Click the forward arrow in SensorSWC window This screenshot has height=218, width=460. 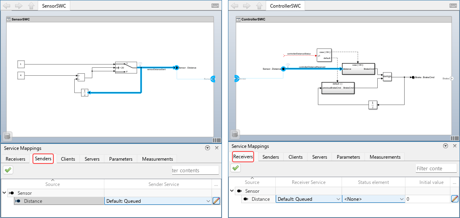click(x=19, y=6)
